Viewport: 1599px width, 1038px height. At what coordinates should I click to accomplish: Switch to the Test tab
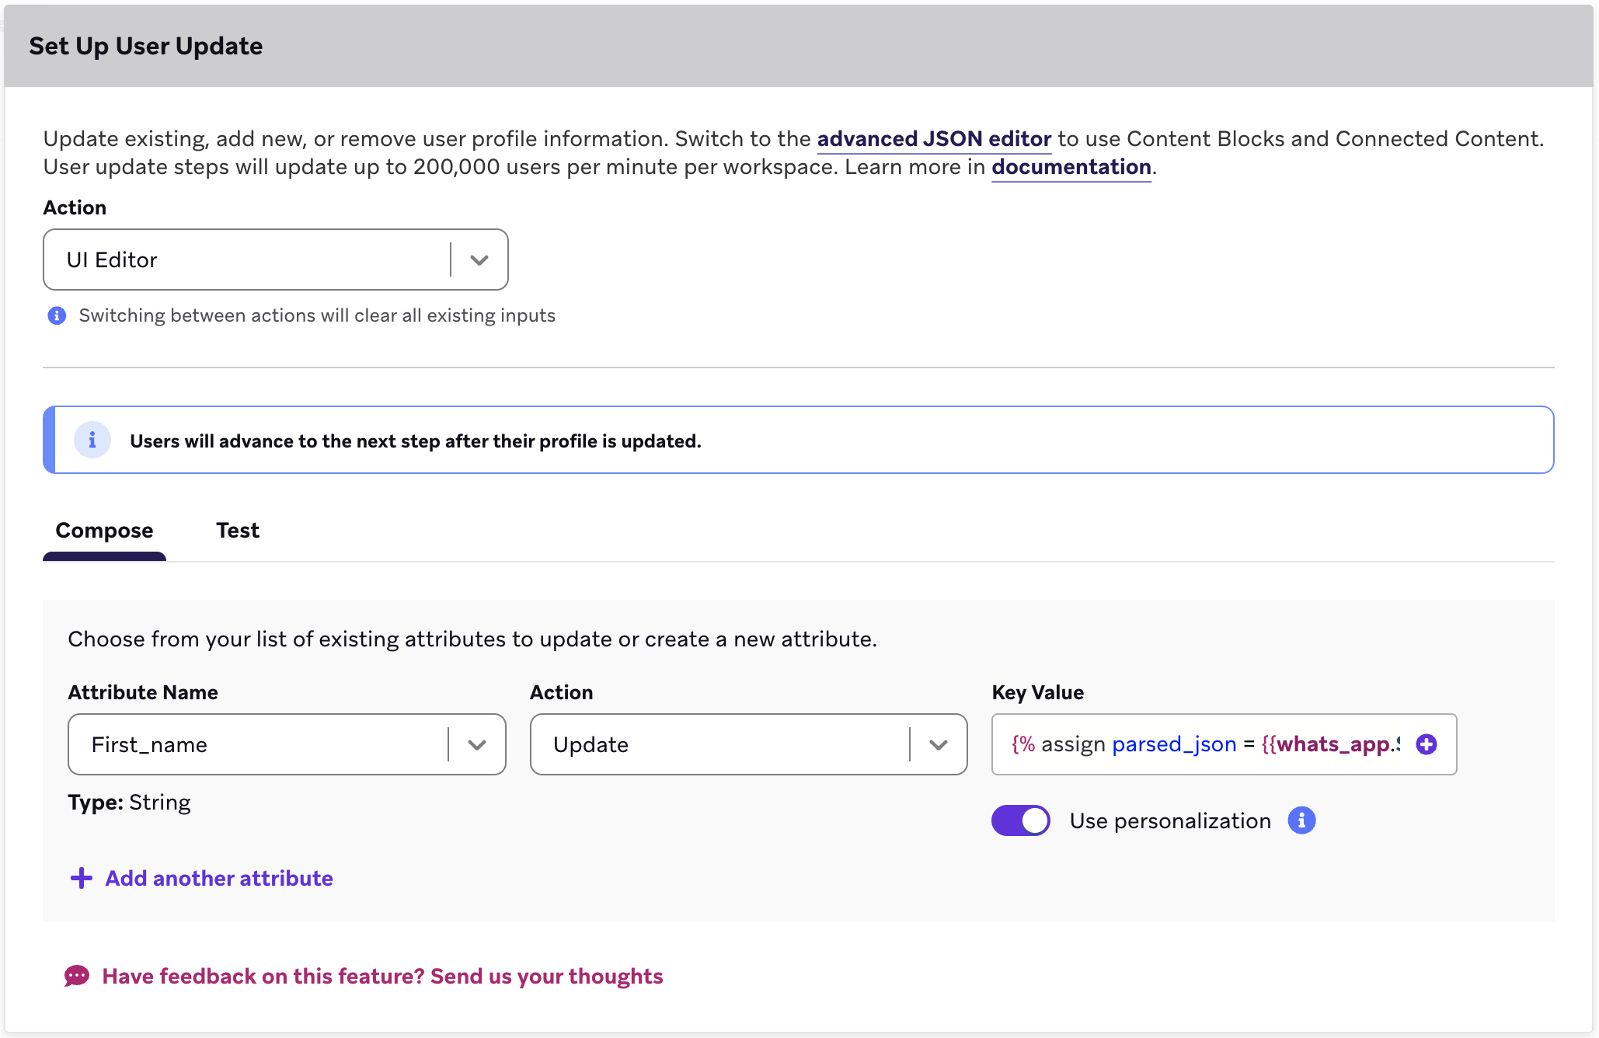[238, 530]
